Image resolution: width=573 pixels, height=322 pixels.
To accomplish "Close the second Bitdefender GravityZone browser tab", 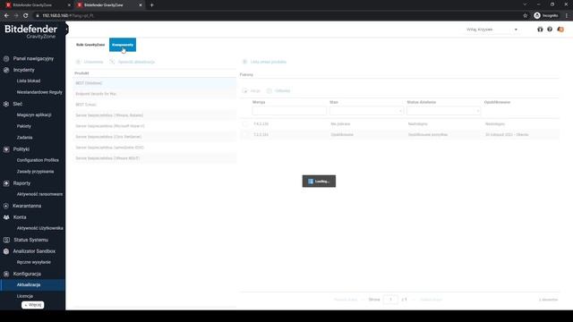I will tap(141, 5).
